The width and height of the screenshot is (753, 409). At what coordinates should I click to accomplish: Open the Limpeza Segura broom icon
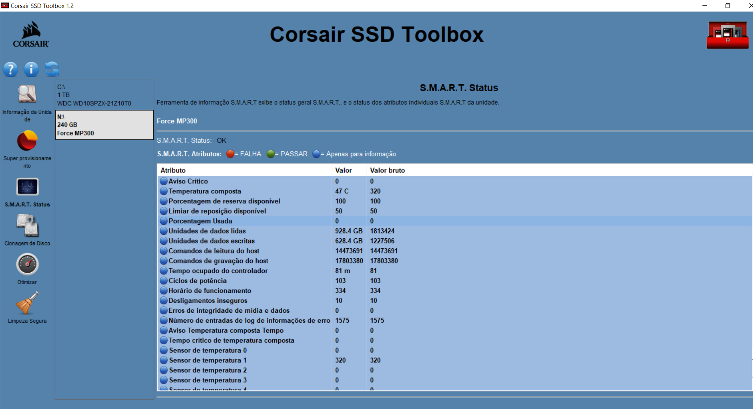point(27,303)
